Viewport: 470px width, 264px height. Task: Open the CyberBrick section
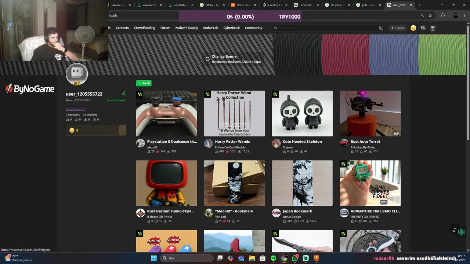[231, 28]
